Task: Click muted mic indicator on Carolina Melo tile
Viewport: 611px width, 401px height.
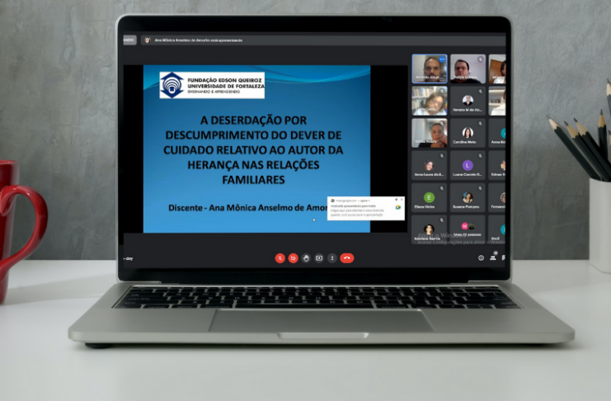Action: click(x=481, y=124)
